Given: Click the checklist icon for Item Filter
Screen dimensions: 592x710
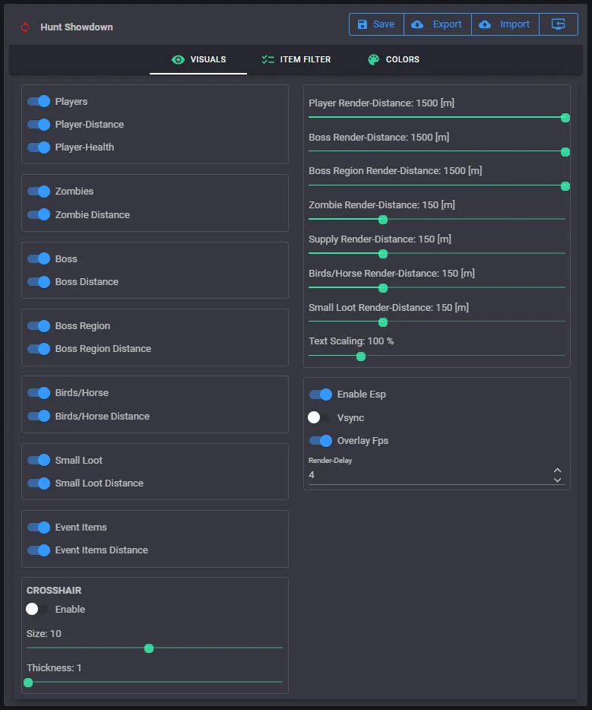Looking at the screenshot, I should 268,59.
